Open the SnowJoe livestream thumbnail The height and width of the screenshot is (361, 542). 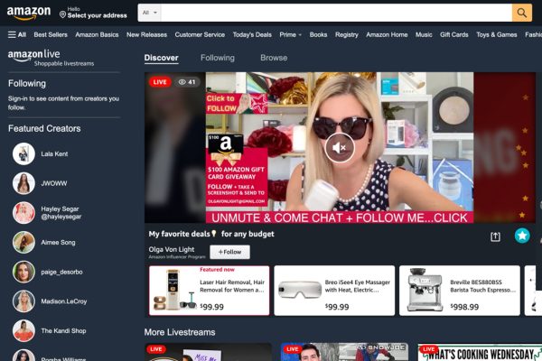coord(344,352)
